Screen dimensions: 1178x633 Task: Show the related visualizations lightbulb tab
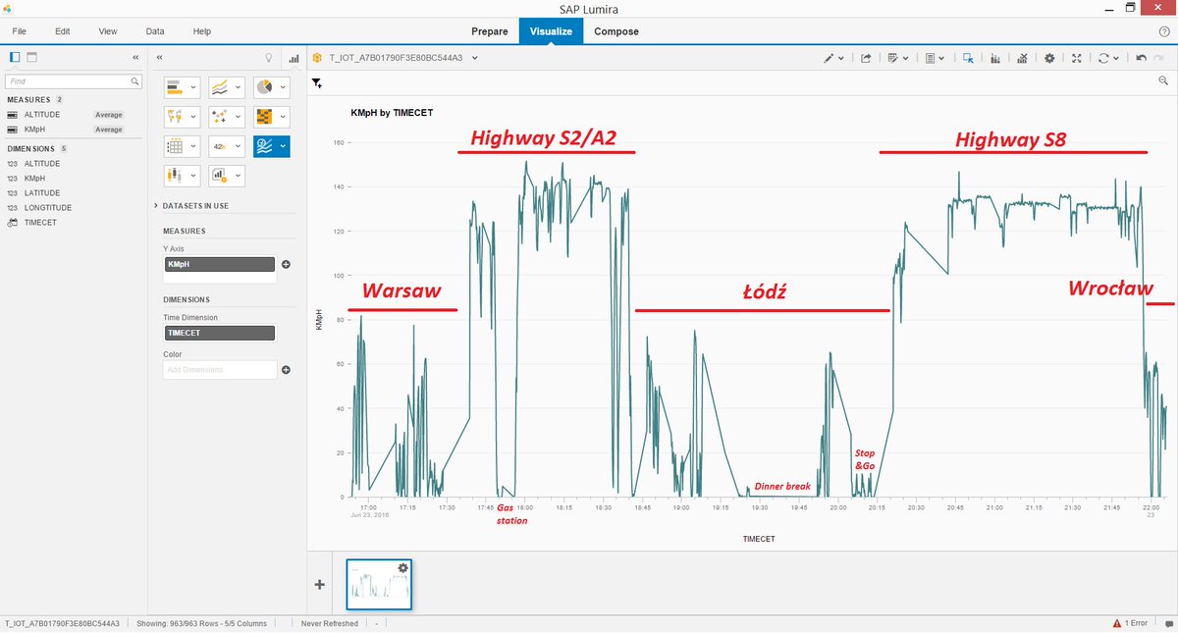(269, 58)
